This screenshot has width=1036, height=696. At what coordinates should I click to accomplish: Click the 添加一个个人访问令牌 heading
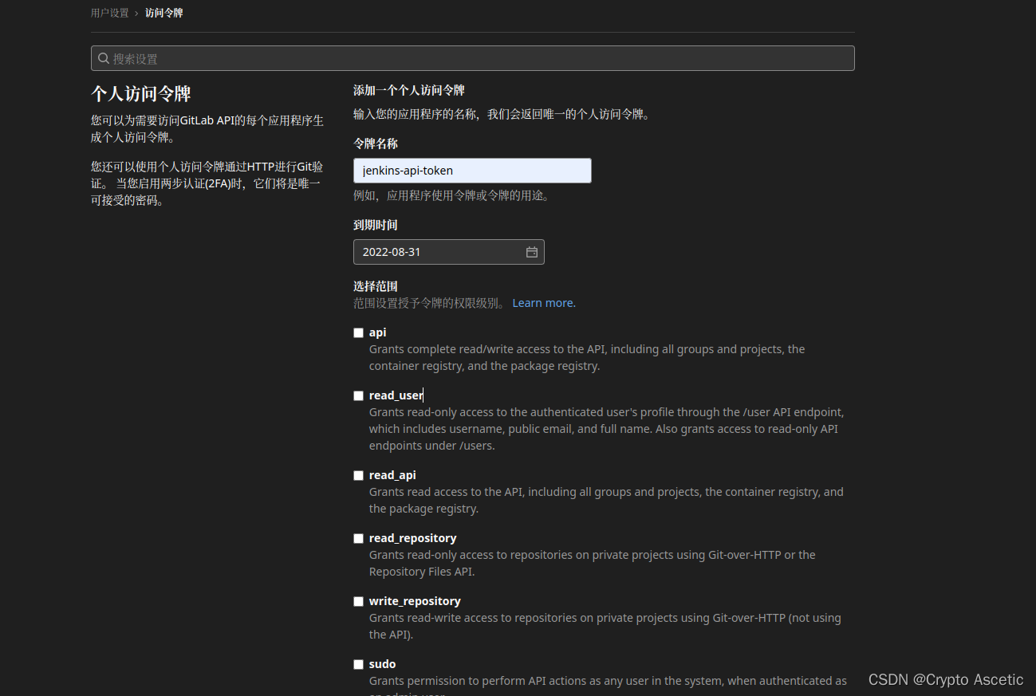(x=409, y=90)
